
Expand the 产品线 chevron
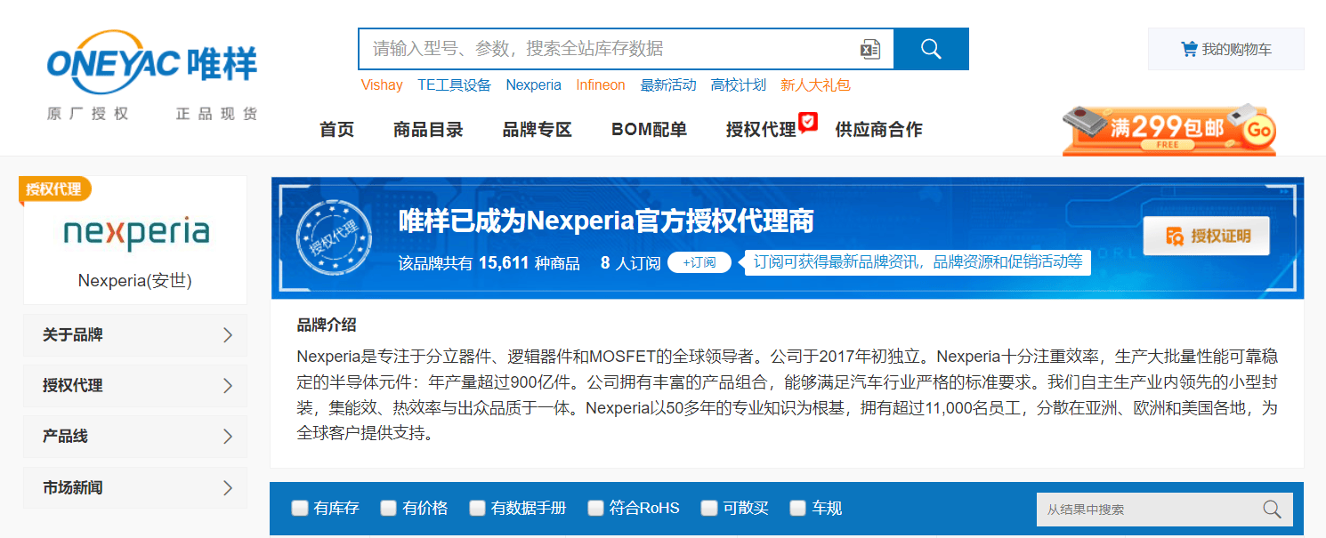tap(228, 437)
